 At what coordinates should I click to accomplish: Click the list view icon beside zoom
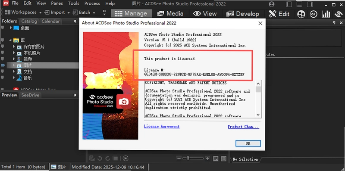coord(223,158)
